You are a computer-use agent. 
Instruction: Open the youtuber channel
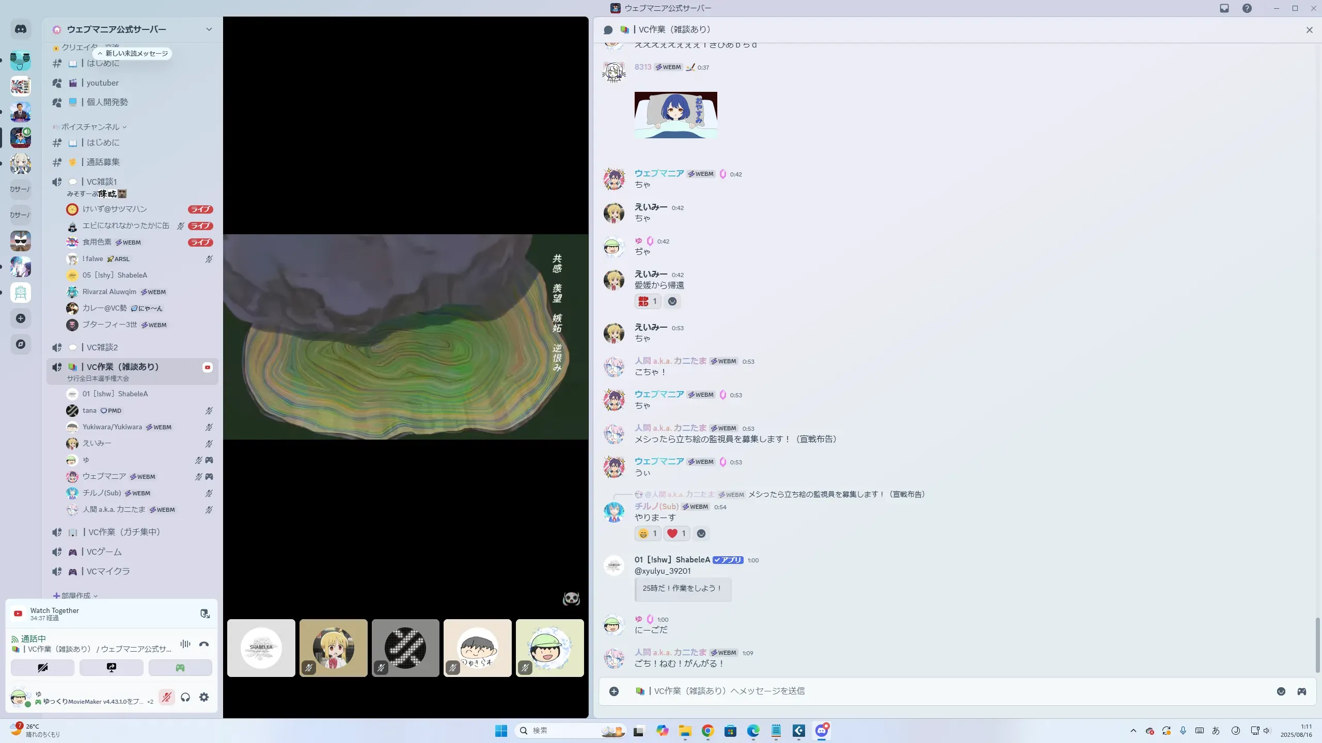tap(102, 83)
